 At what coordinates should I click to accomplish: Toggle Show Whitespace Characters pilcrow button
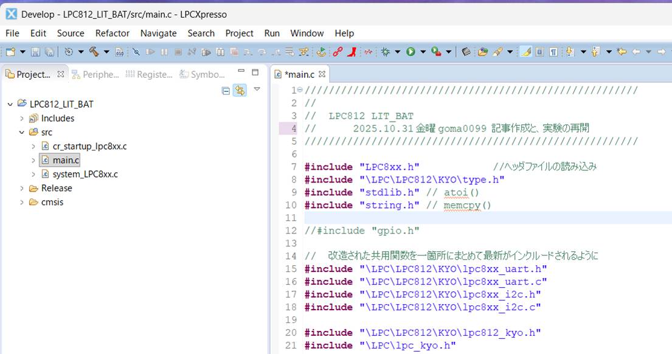[x=553, y=52]
